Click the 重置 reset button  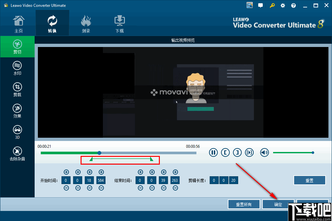click(310, 180)
